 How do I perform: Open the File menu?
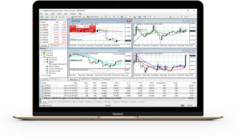41,14
